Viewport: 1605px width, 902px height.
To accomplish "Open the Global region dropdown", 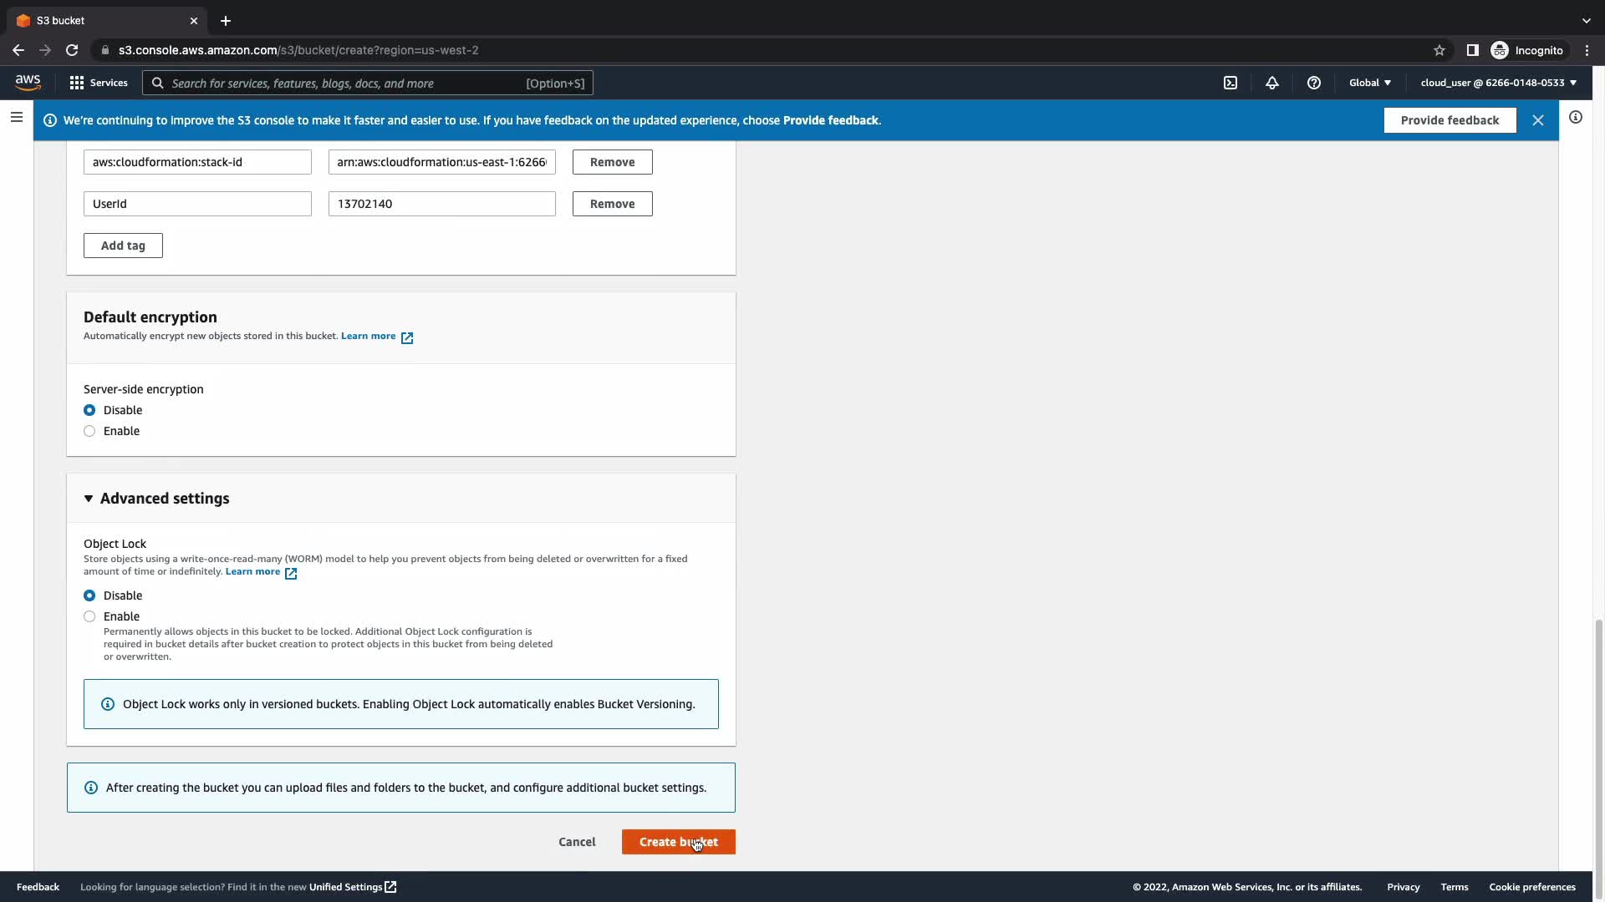I will click(1369, 83).
